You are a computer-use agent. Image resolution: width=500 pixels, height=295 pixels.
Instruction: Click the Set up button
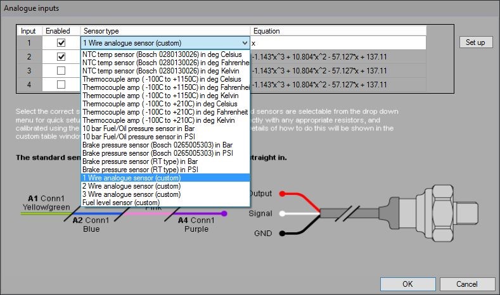pyautogui.click(x=475, y=42)
